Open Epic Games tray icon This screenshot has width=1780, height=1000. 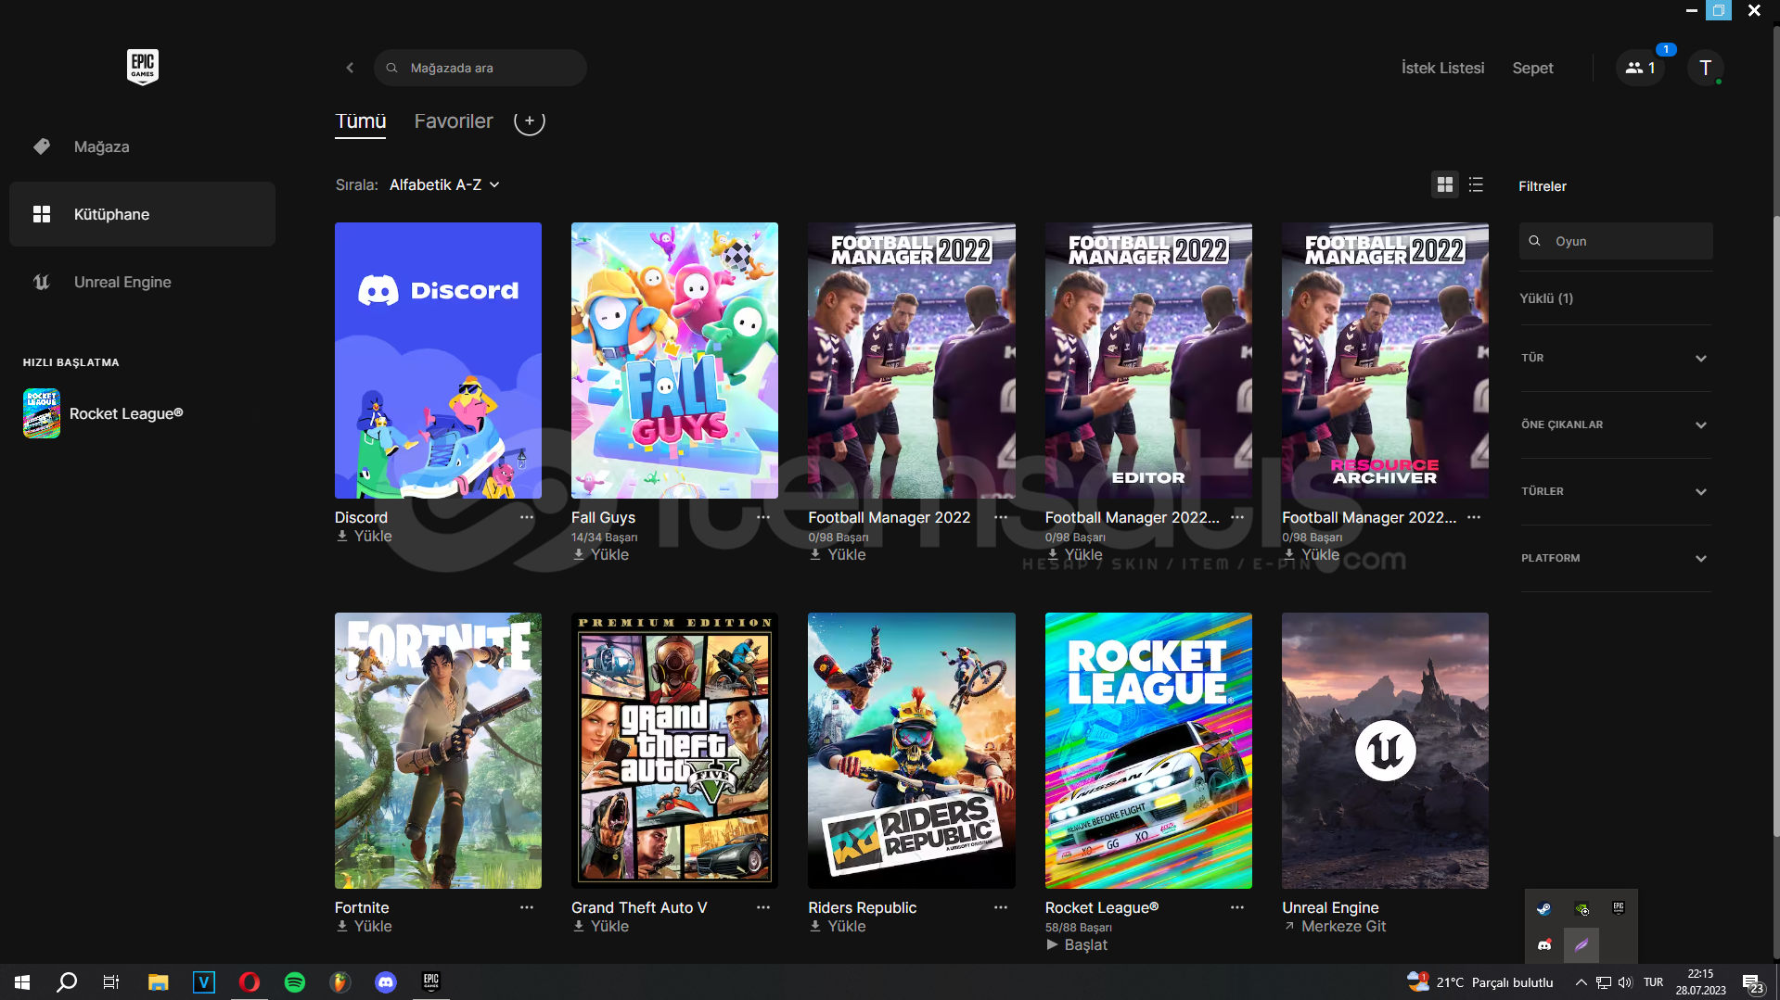[x=1619, y=909]
